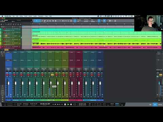Open Sends slot on first mixer channel
This screenshot has height=122, width=163.
(x=8, y=60)
